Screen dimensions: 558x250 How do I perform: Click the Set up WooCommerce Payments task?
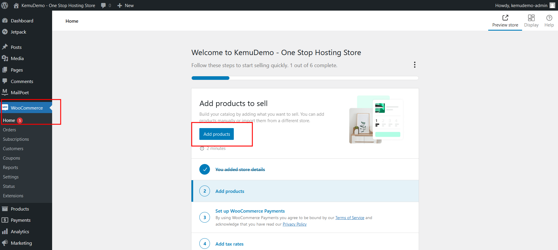250,211
